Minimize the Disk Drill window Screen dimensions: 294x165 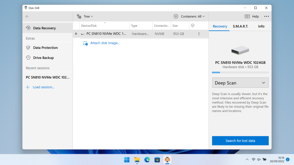pos(245,8)
